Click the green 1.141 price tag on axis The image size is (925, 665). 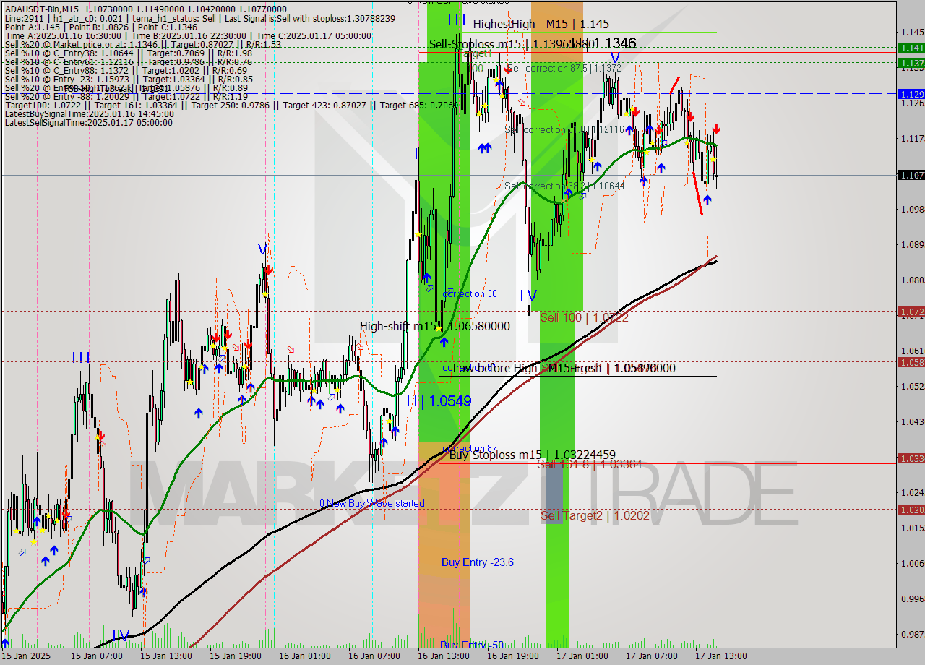911,48
